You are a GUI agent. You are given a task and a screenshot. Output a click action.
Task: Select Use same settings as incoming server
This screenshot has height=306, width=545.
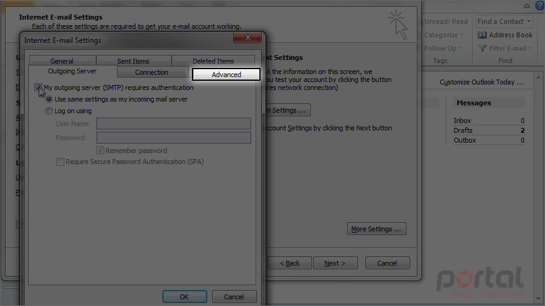coord(49,99)
